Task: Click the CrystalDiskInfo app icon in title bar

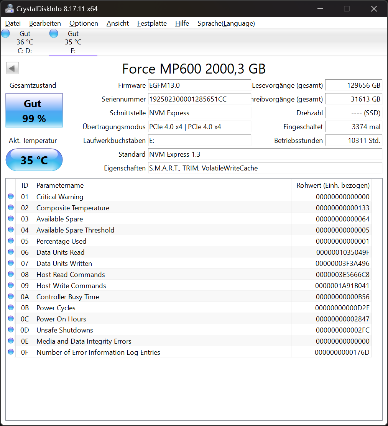Action: pos(9,8)
